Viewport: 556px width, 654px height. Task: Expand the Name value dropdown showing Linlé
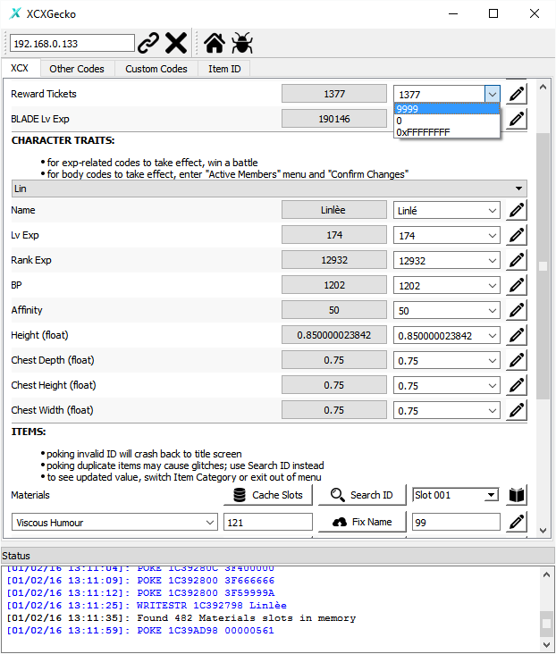pos(493,210)
